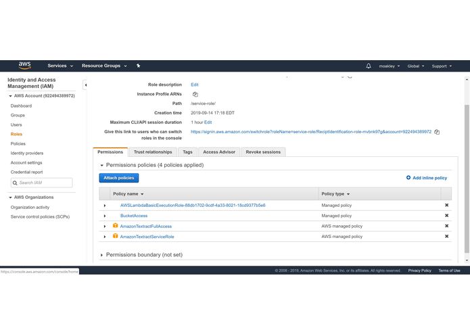Select Roles in sidebar
This screenshot has height=334, width=470.
pyautogui.click(x=16, y=134)
